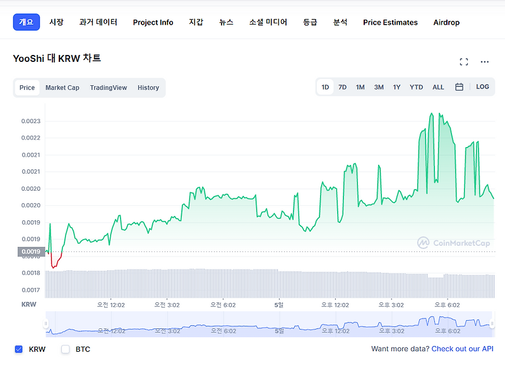Screen dimensions: 505x370
Task: Click the KRW axis unit label
Action: click(28, 304)
